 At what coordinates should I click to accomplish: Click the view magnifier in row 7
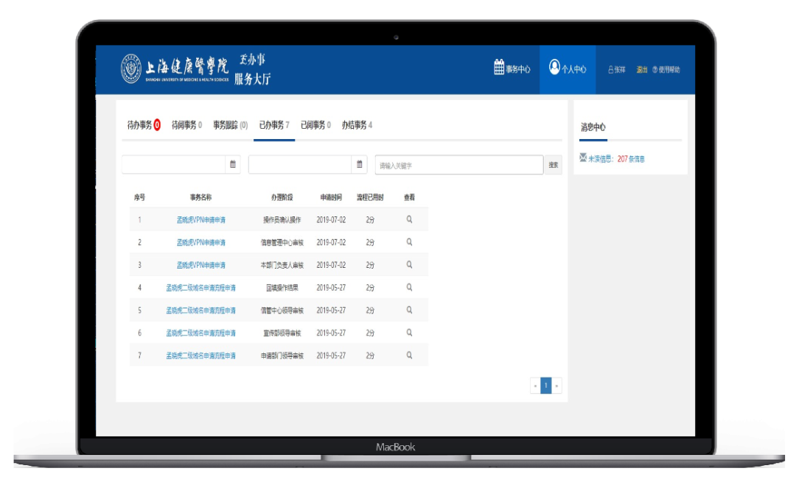click(x=409, y=355)
